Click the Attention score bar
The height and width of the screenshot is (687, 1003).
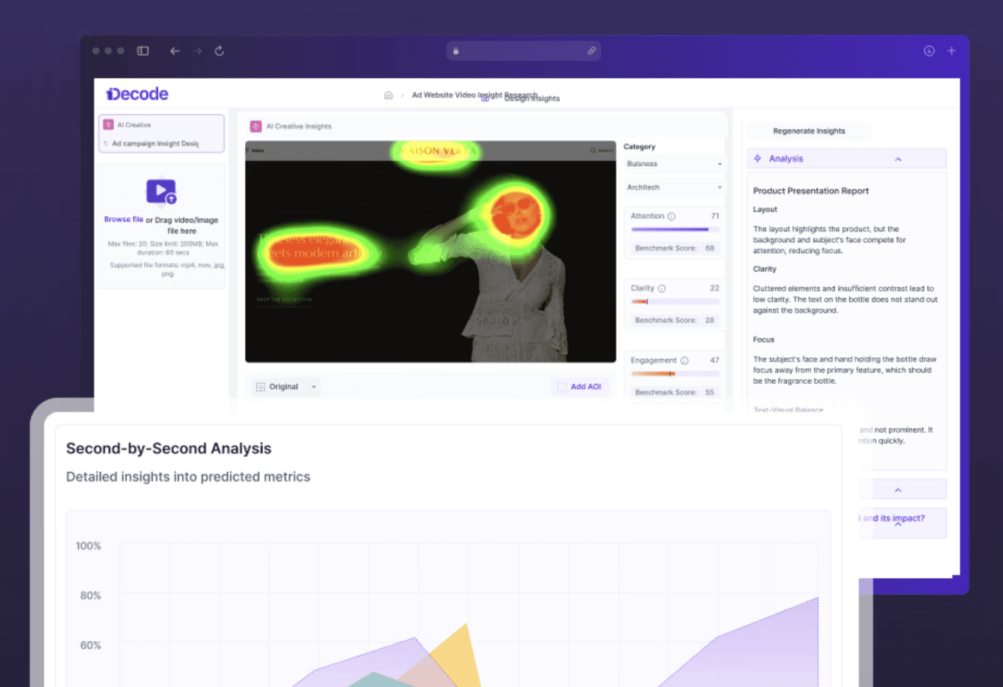pyautogui.click(x=675, y=229)
